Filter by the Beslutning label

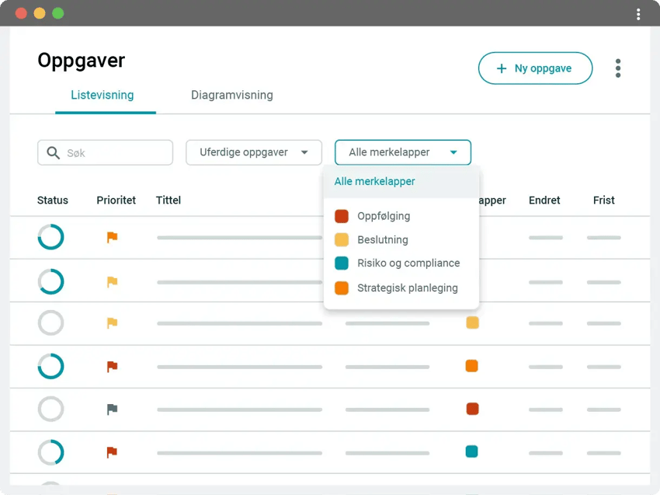[x=382, y=240]
